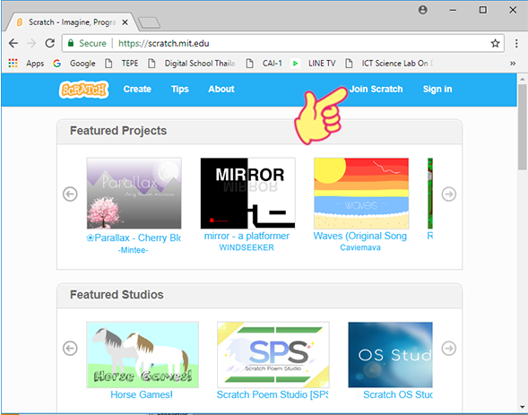Show previous Featured Studios
This screenshot has height=415, width=528.
tap(70, 349)
